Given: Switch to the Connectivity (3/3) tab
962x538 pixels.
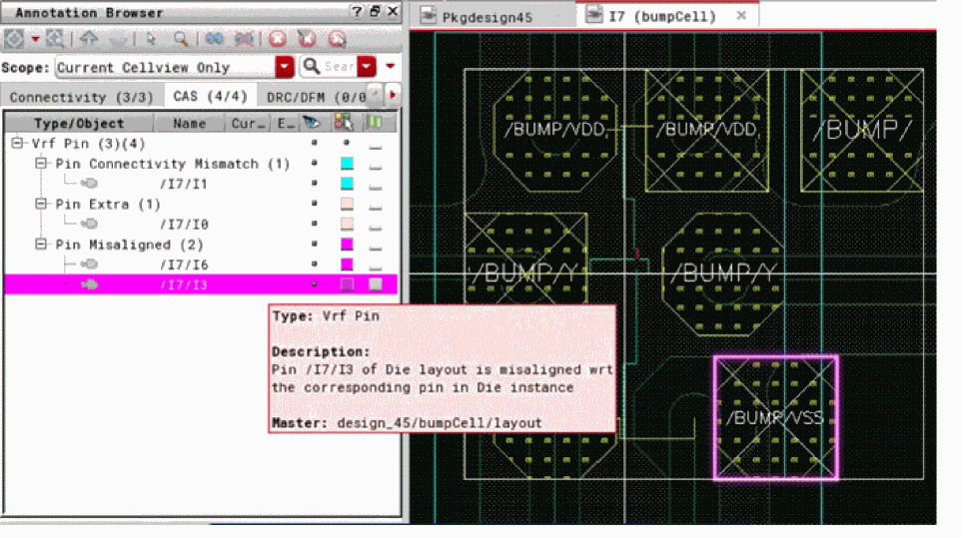Looking at the screenshot, I should click(x=82, y=97).
